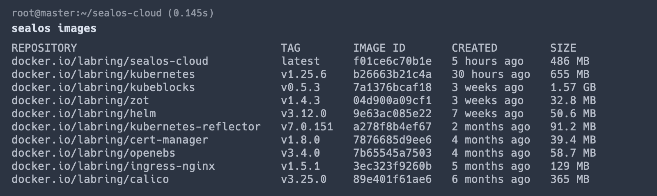657x196 pixels.
Task: Click the '30 hours ago' created value
Action: (x=491, y=74)
